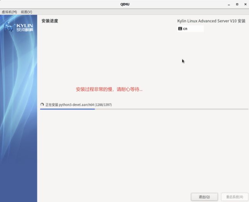This screenshot has height=202, width=249.
Task: Open the 虚拟机(M) menu
Action: pos(9,12)
